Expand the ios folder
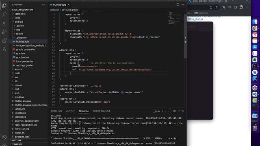Image resolution: width=260 pixels, height=146 pixels. click(16, 77)
